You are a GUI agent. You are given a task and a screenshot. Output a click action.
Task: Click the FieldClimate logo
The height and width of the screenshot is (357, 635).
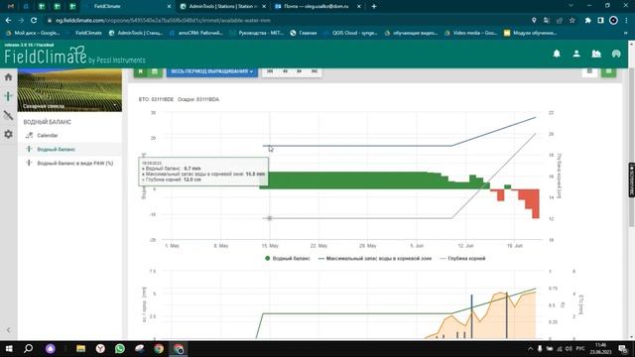point(75,56)
